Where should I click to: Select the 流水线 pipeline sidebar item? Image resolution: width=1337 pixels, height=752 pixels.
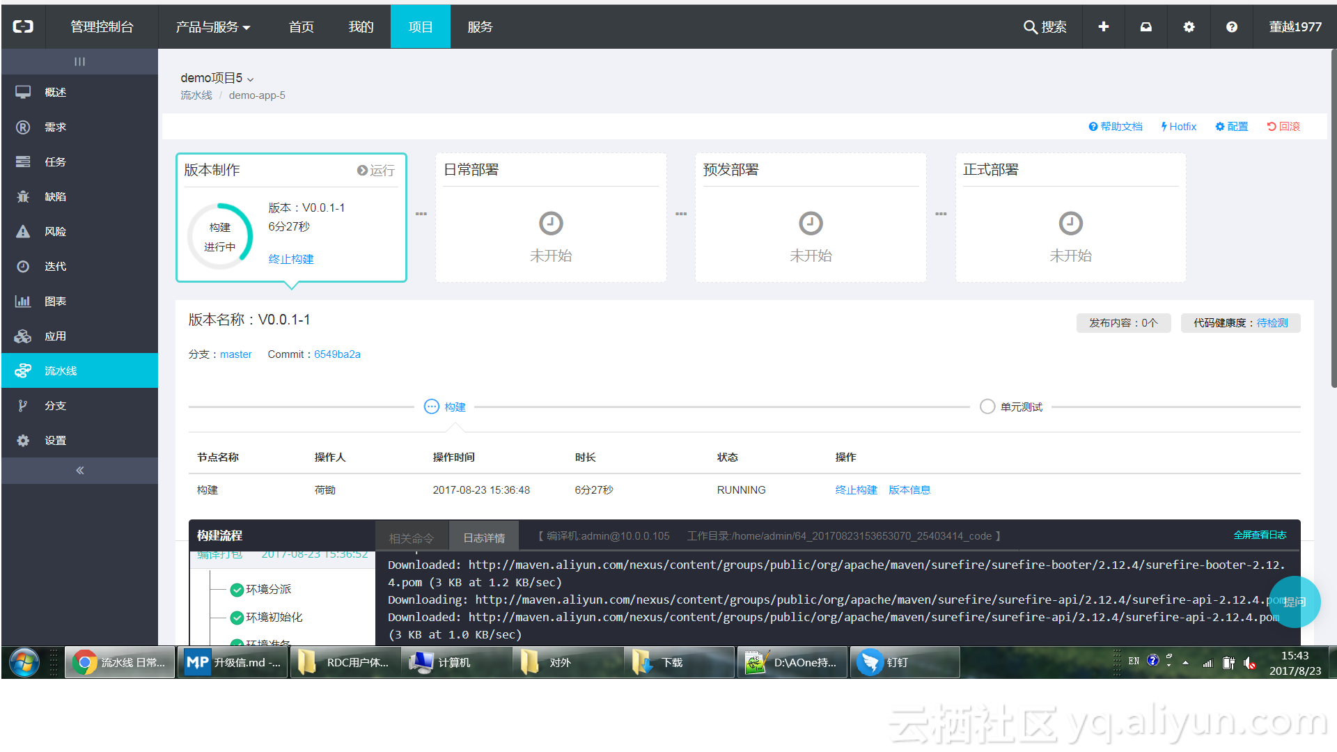(79, 370)
